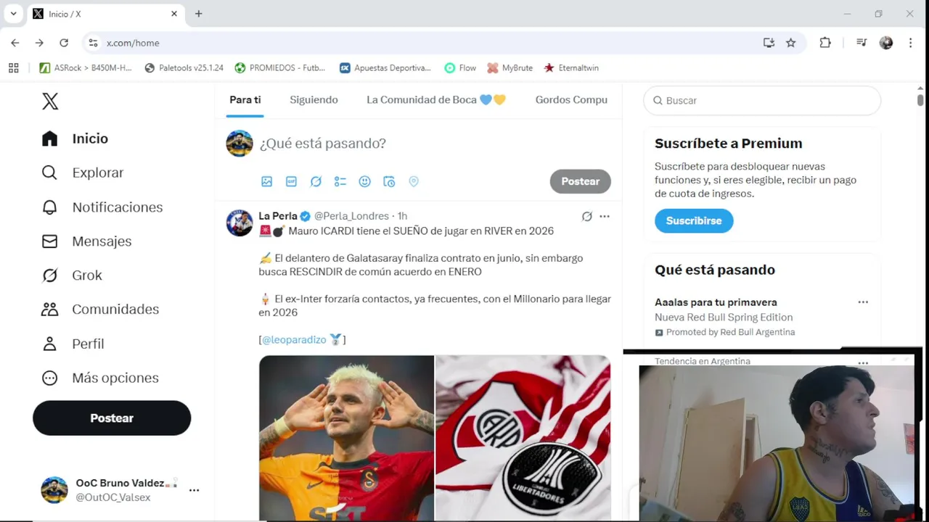The width and height of the screenshot is (929, 522).
Task: Open more options on La Perla post
Action: tap(605, 216)
